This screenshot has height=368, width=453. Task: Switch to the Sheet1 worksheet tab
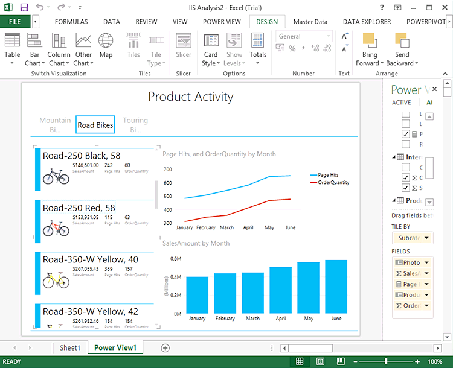(69, 348)
